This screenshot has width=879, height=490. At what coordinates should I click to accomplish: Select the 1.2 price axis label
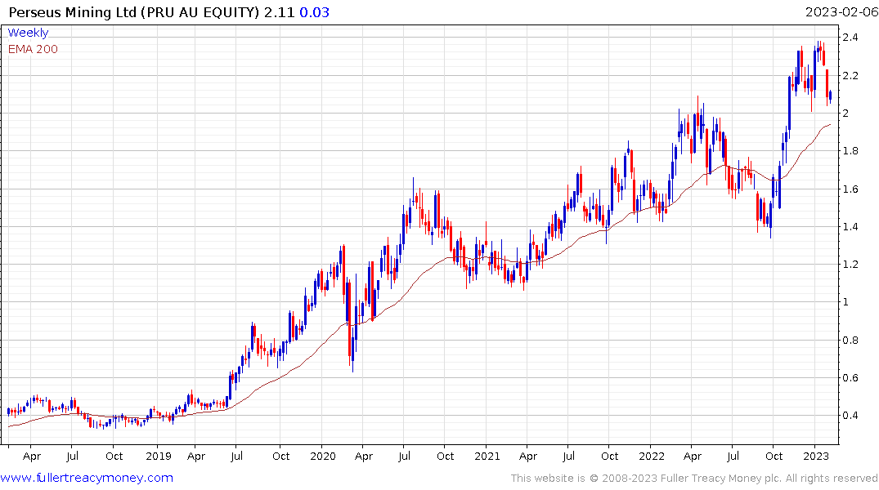coord(850,265)
